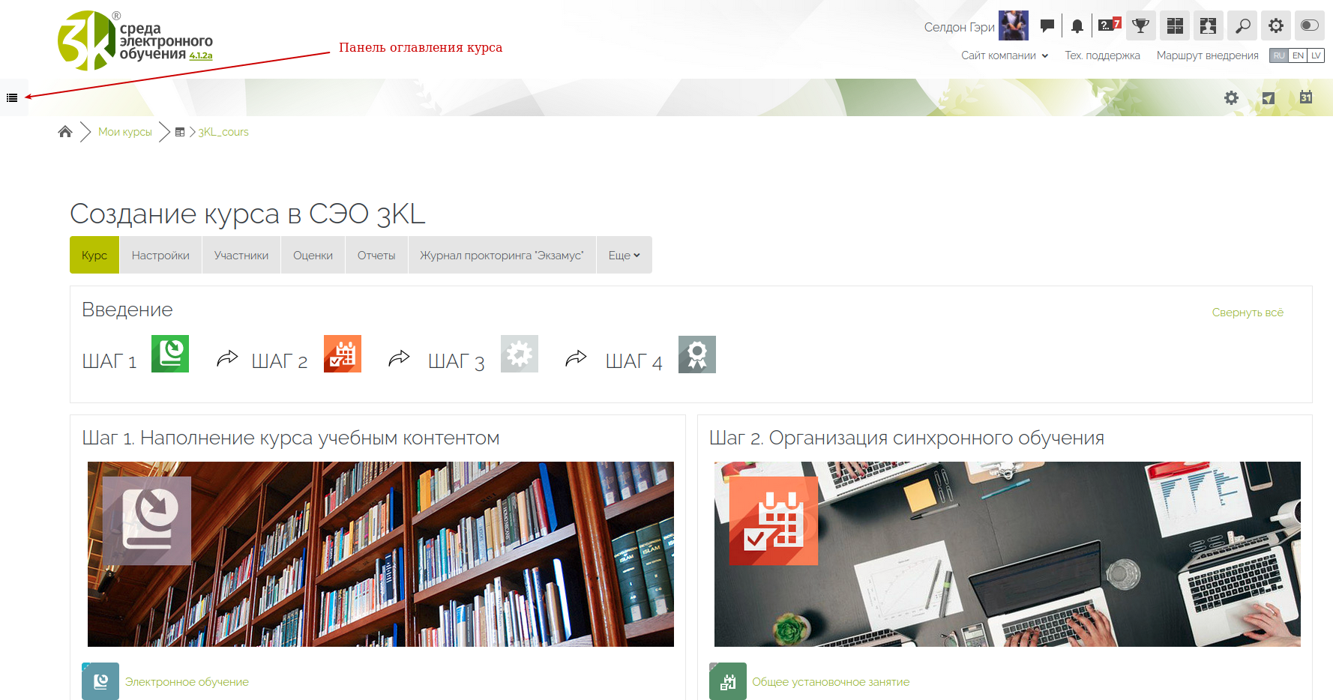Screen dimensions: 1333x700
Task: Open the achievements trophy icon
Action: (x=1140, y=26)
